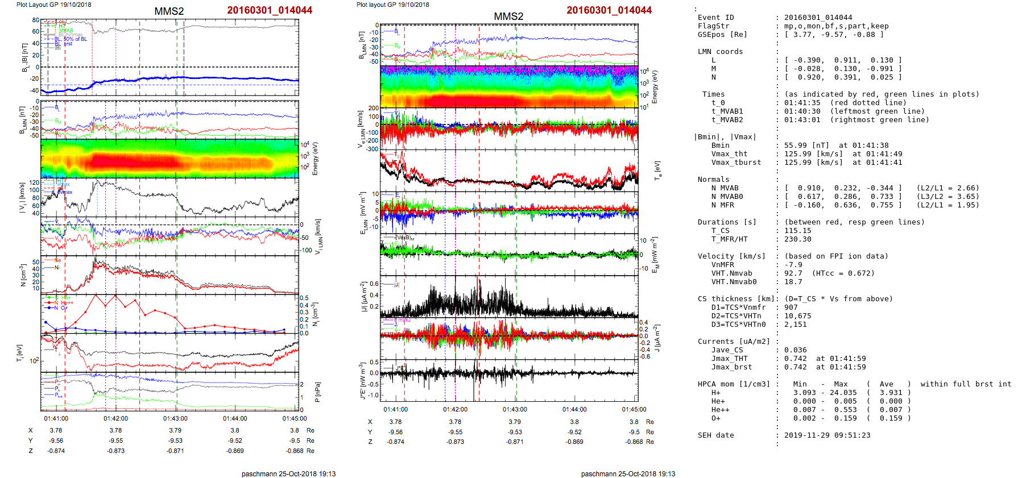
Task: Select the H+ maximum value '24.035'
Action: 843,393
